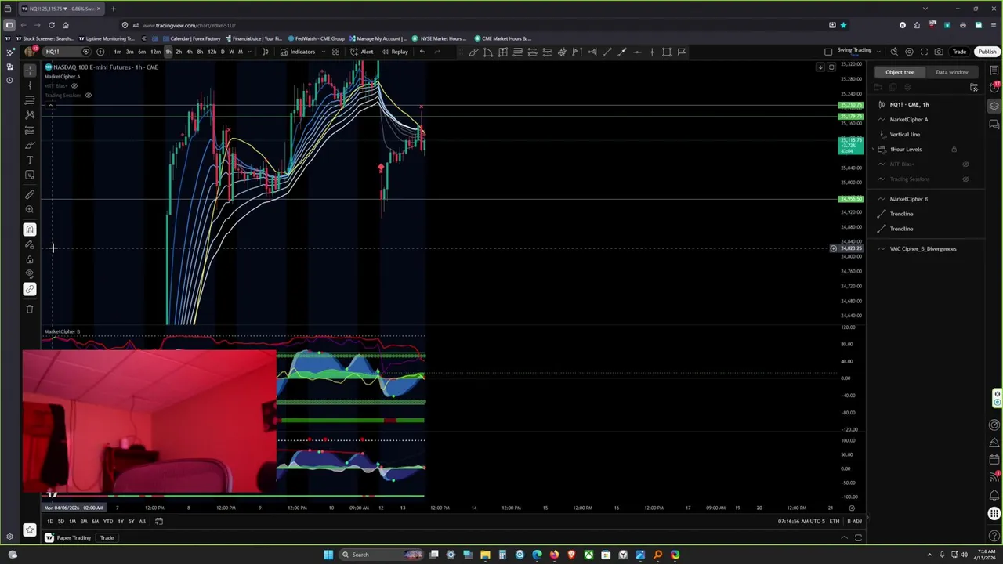
Task: Select MarketCipher B in object tree
Action: (908, 199)
